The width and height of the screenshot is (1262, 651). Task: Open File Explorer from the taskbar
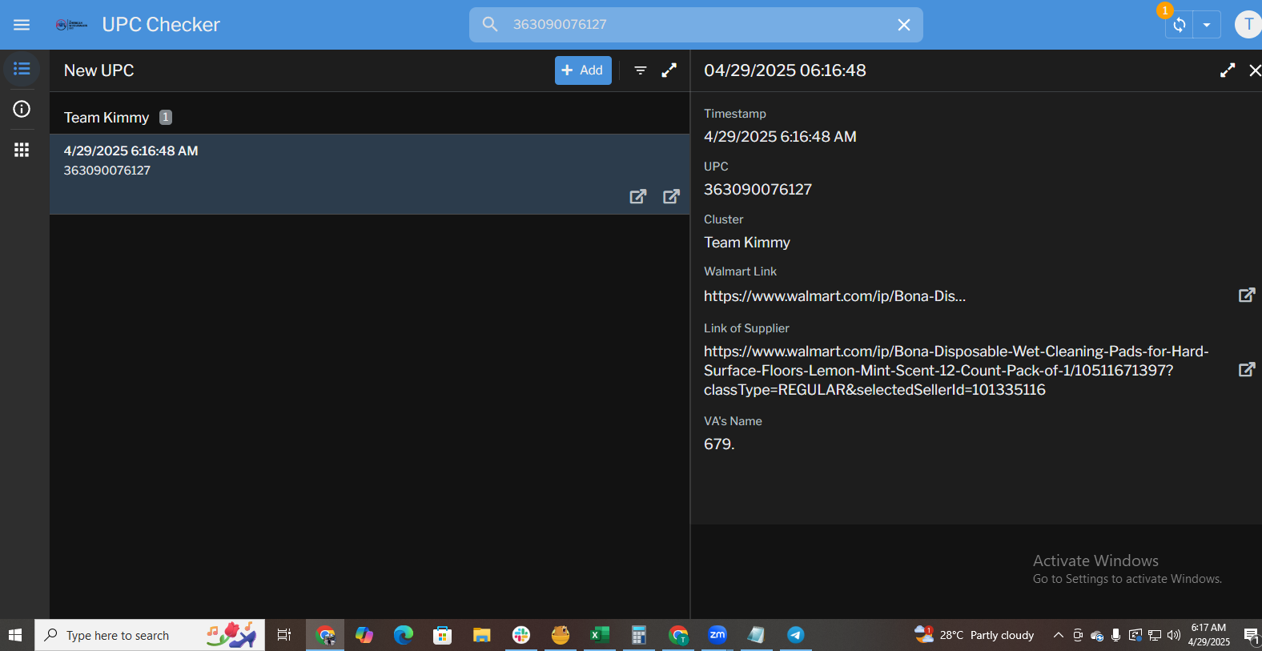tap(481, 635)
